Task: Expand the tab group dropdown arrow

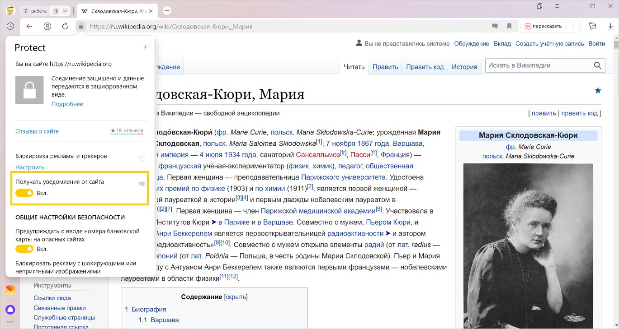Action: 65,11
